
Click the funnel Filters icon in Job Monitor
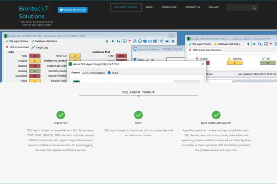[135, 60]
